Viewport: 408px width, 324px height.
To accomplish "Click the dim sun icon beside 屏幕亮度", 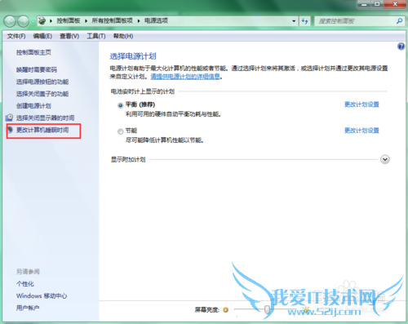I will [x=225, y=309].
